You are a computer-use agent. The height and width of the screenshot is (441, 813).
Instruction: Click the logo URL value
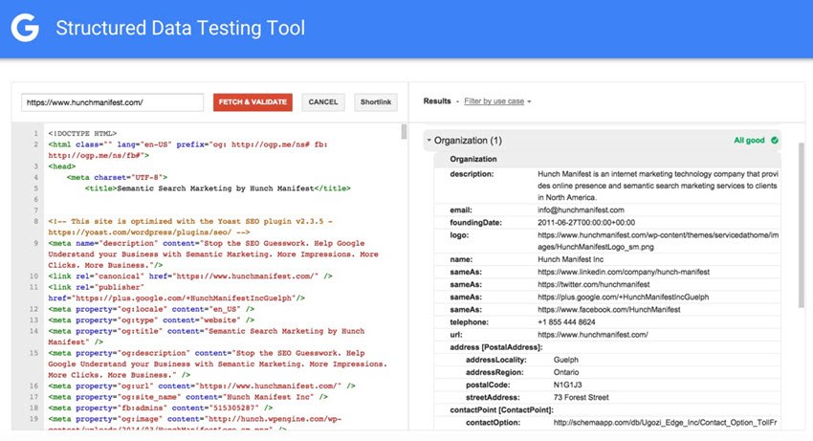click(658, 241)
